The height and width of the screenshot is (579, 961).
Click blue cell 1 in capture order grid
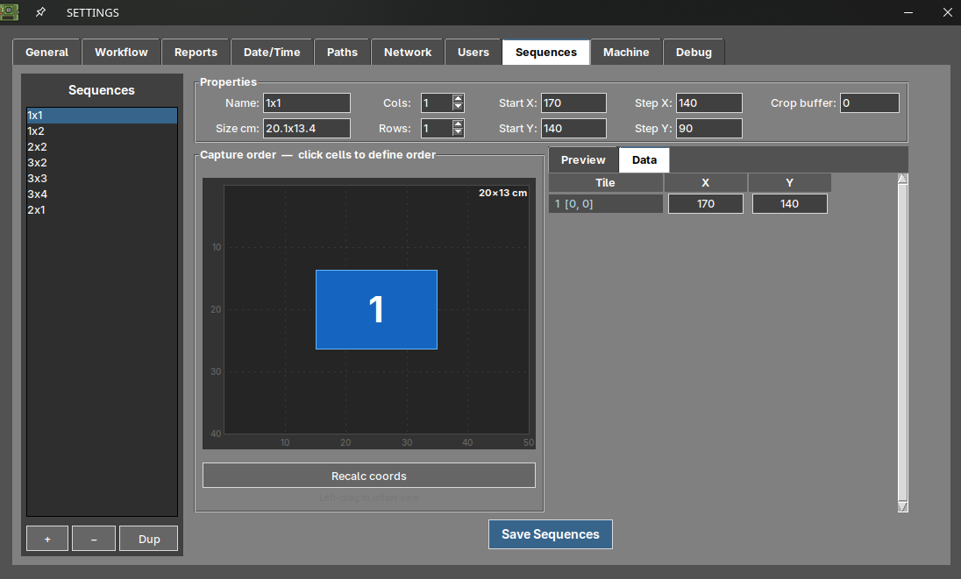pyautogui.click(x=376, y=310)
